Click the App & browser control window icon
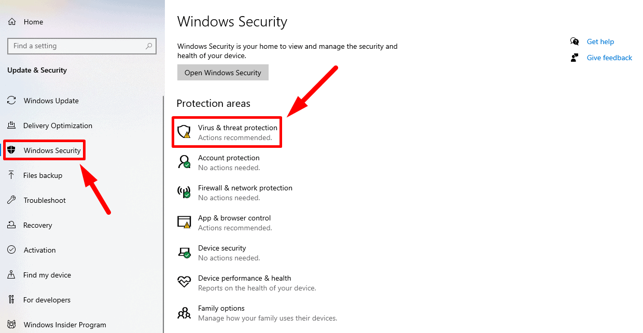The width and height of the screenshot is (643, 333). click(x=184, y=222)
